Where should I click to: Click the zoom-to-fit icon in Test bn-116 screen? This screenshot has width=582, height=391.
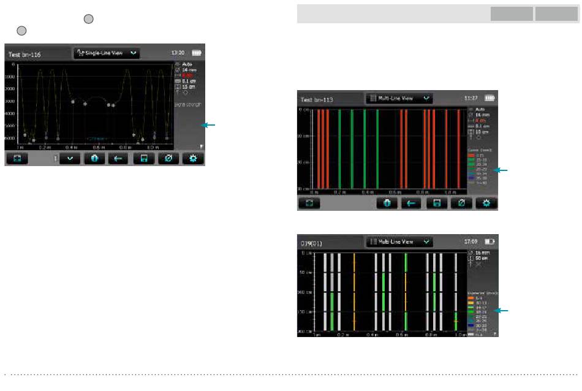17,159
